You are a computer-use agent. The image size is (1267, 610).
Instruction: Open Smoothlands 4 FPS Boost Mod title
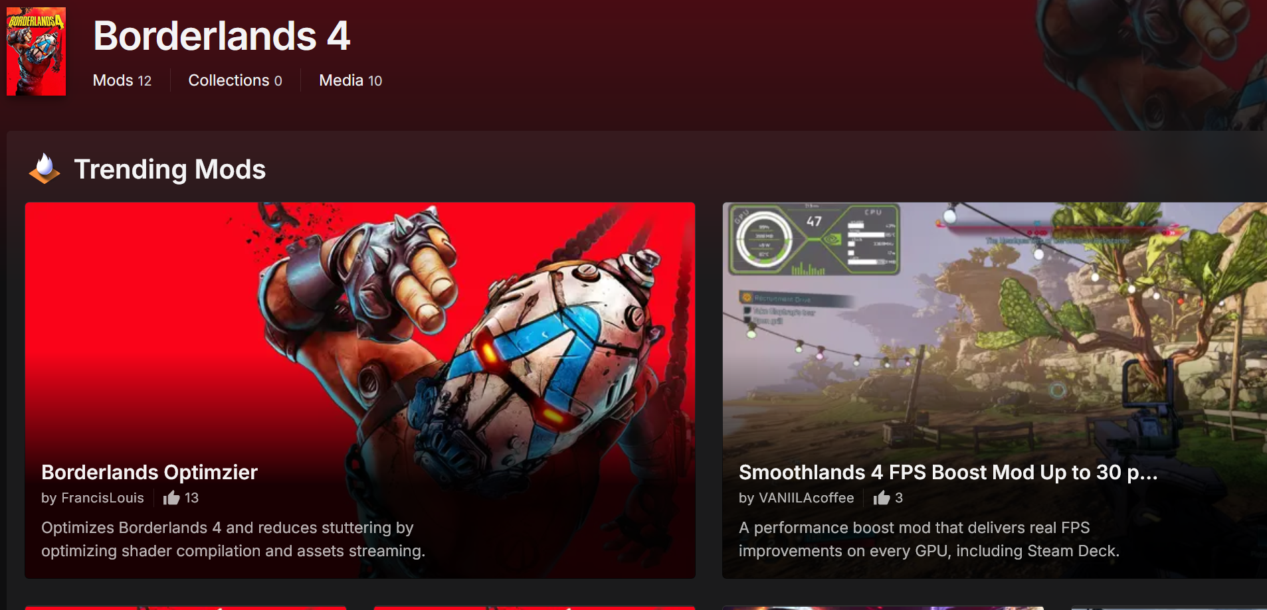click(948, 472)
